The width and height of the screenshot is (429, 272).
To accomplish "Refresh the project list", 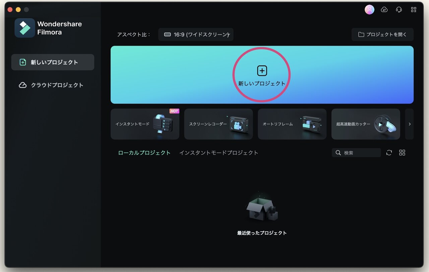I will click(389, 153).
